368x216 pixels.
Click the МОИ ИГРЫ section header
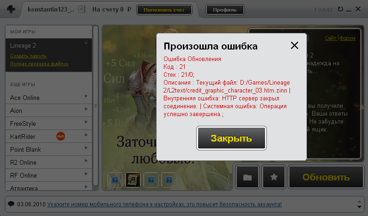tap(23, 32)
